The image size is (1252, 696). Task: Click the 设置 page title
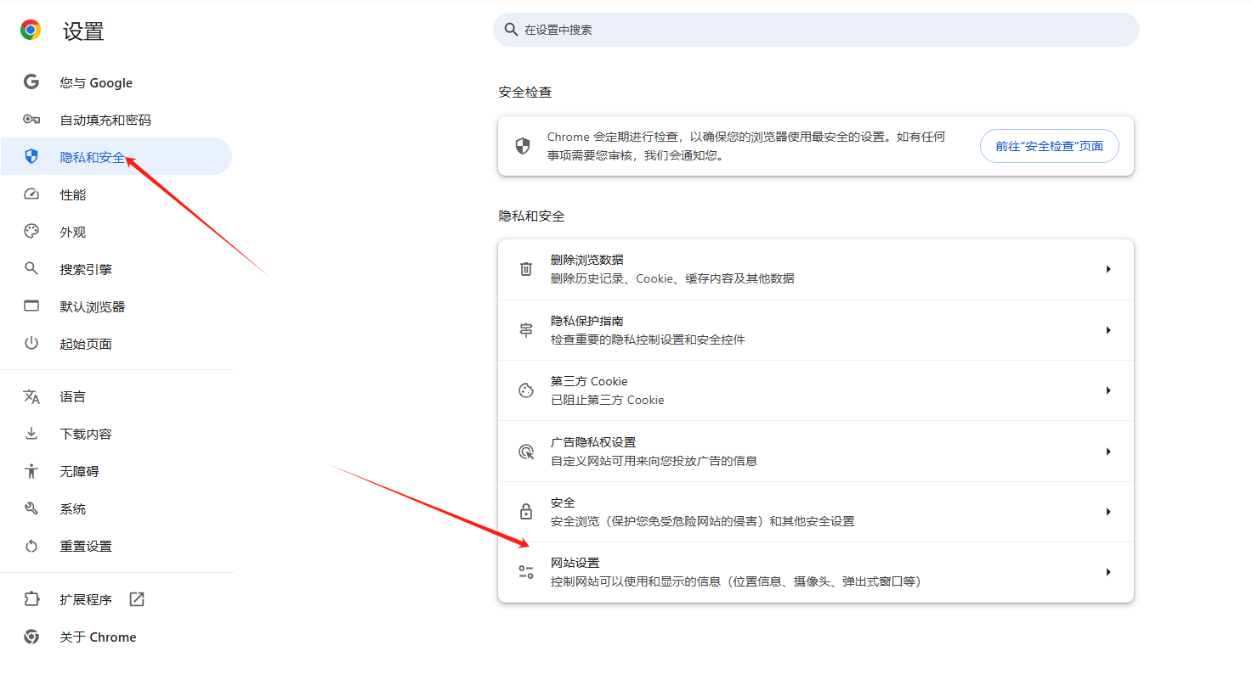coord(83,31)
